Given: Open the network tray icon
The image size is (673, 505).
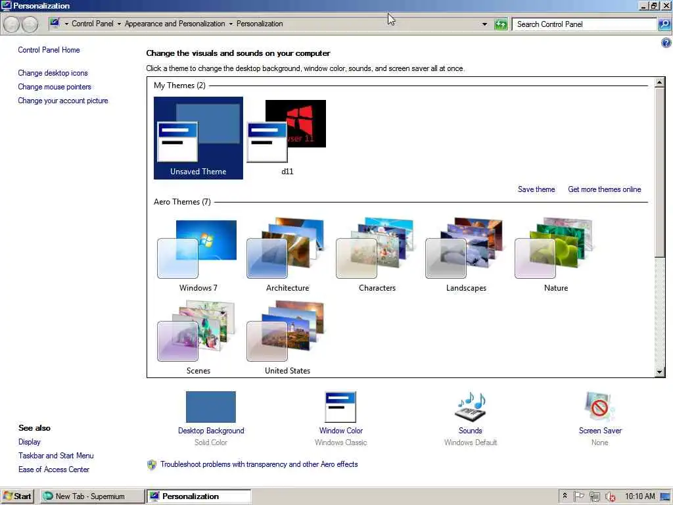Looking at the screenshot, I should pos(594,496).
